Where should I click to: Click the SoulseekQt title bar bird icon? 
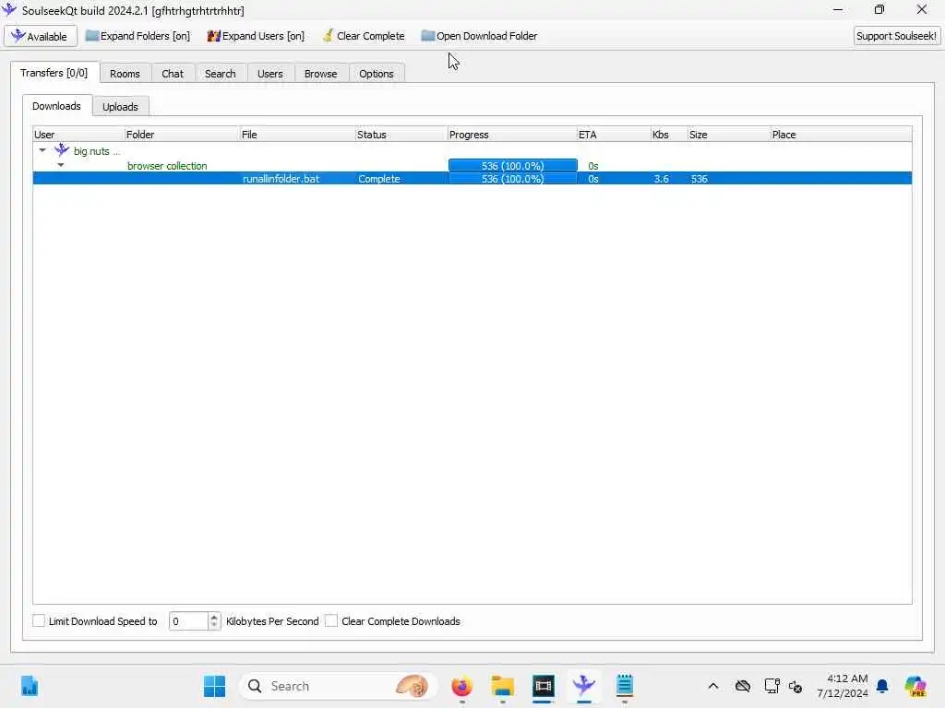[9, 9]
